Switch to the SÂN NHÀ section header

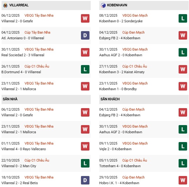[x=10, y=99]
